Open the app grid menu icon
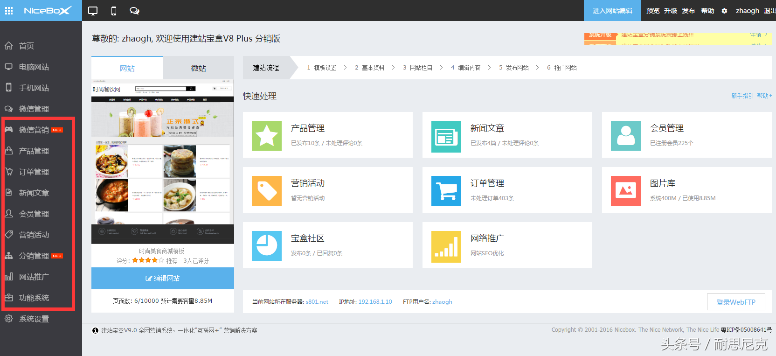 (x=9, y=10)
